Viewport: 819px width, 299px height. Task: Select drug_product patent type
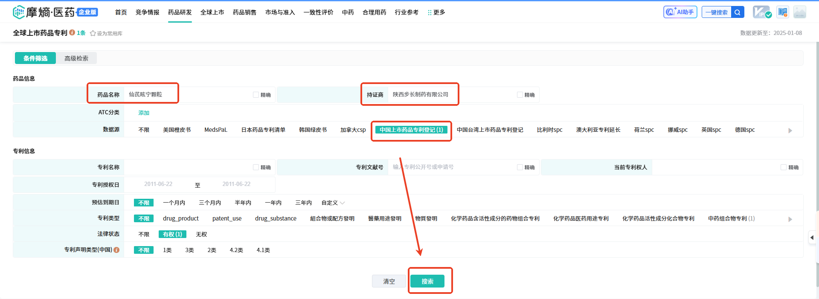tap(181, 218)
